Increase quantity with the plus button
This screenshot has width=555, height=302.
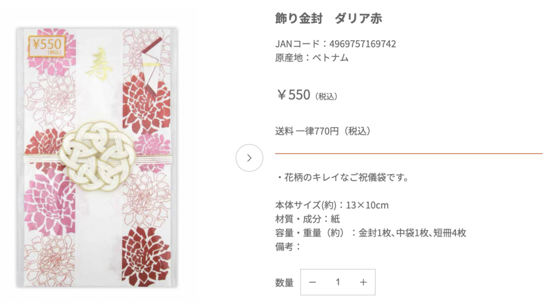click(x=363, y=282)
